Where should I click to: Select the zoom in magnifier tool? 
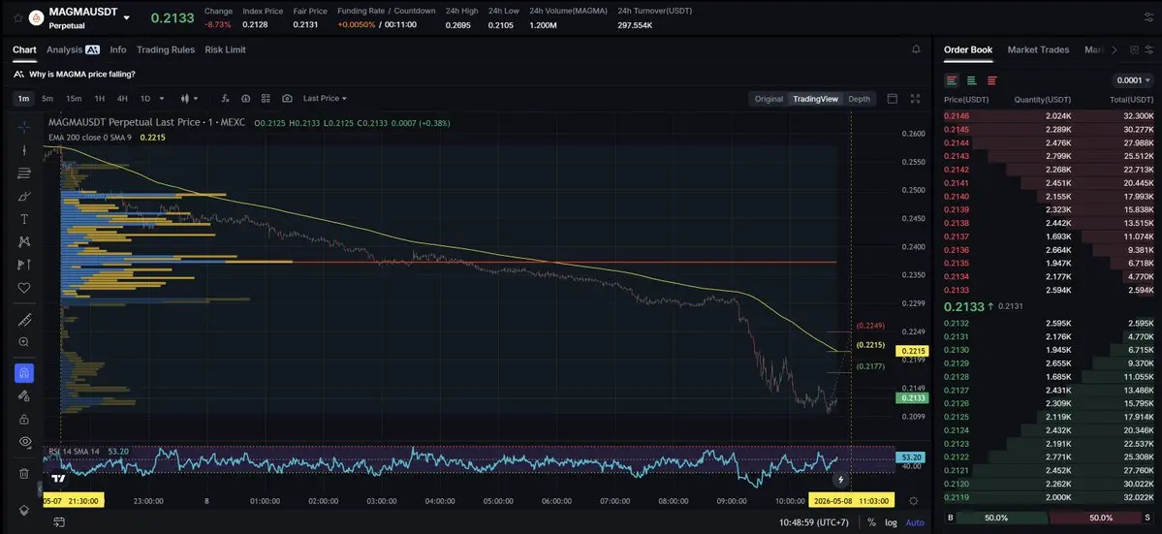tap(23, 342)
